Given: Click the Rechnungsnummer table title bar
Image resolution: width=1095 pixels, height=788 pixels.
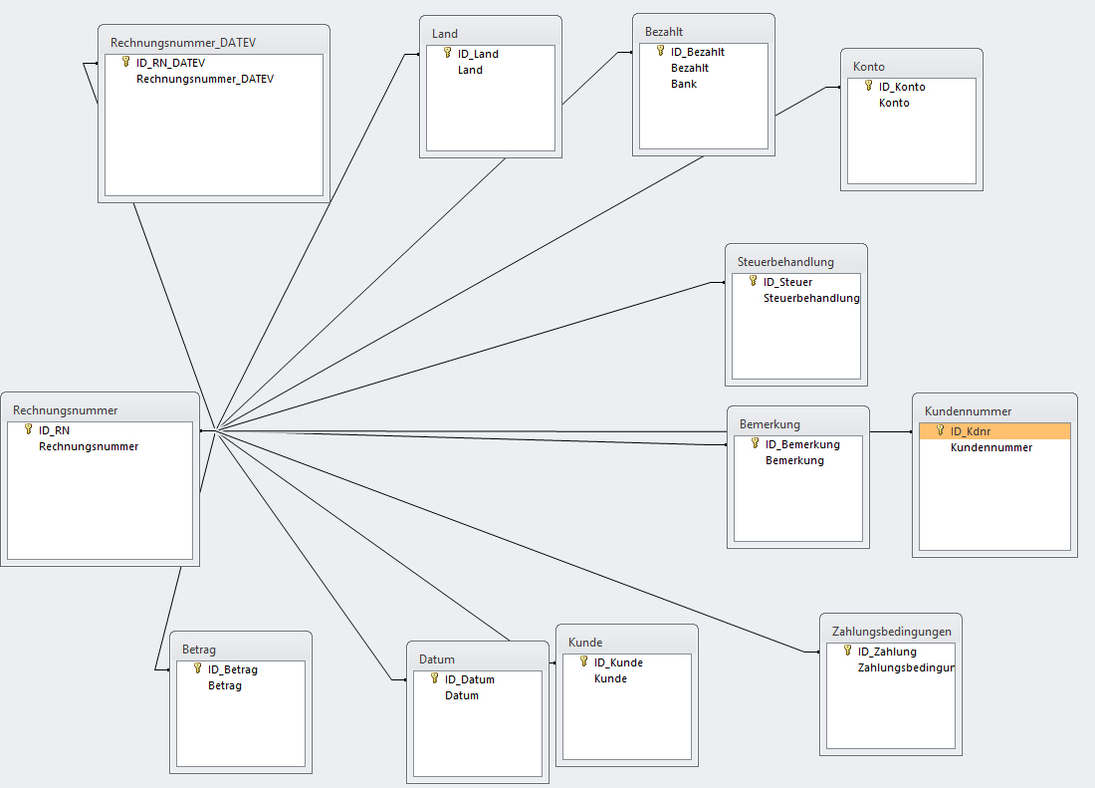Looking at the screenshot, I should [x=100, y=410].
